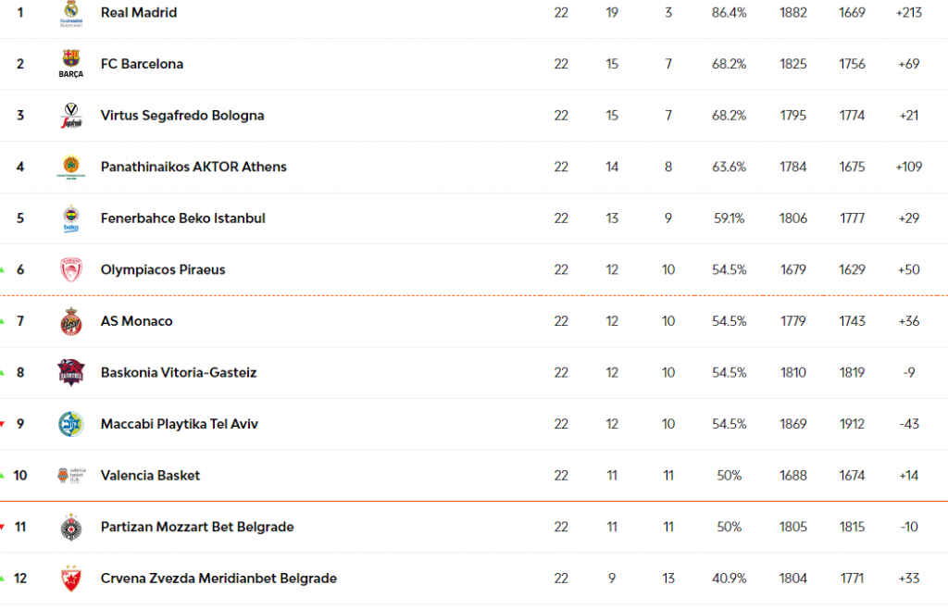Open the Real Madrid team page
This screenshot has width=948, height=610.
[139, 13]
